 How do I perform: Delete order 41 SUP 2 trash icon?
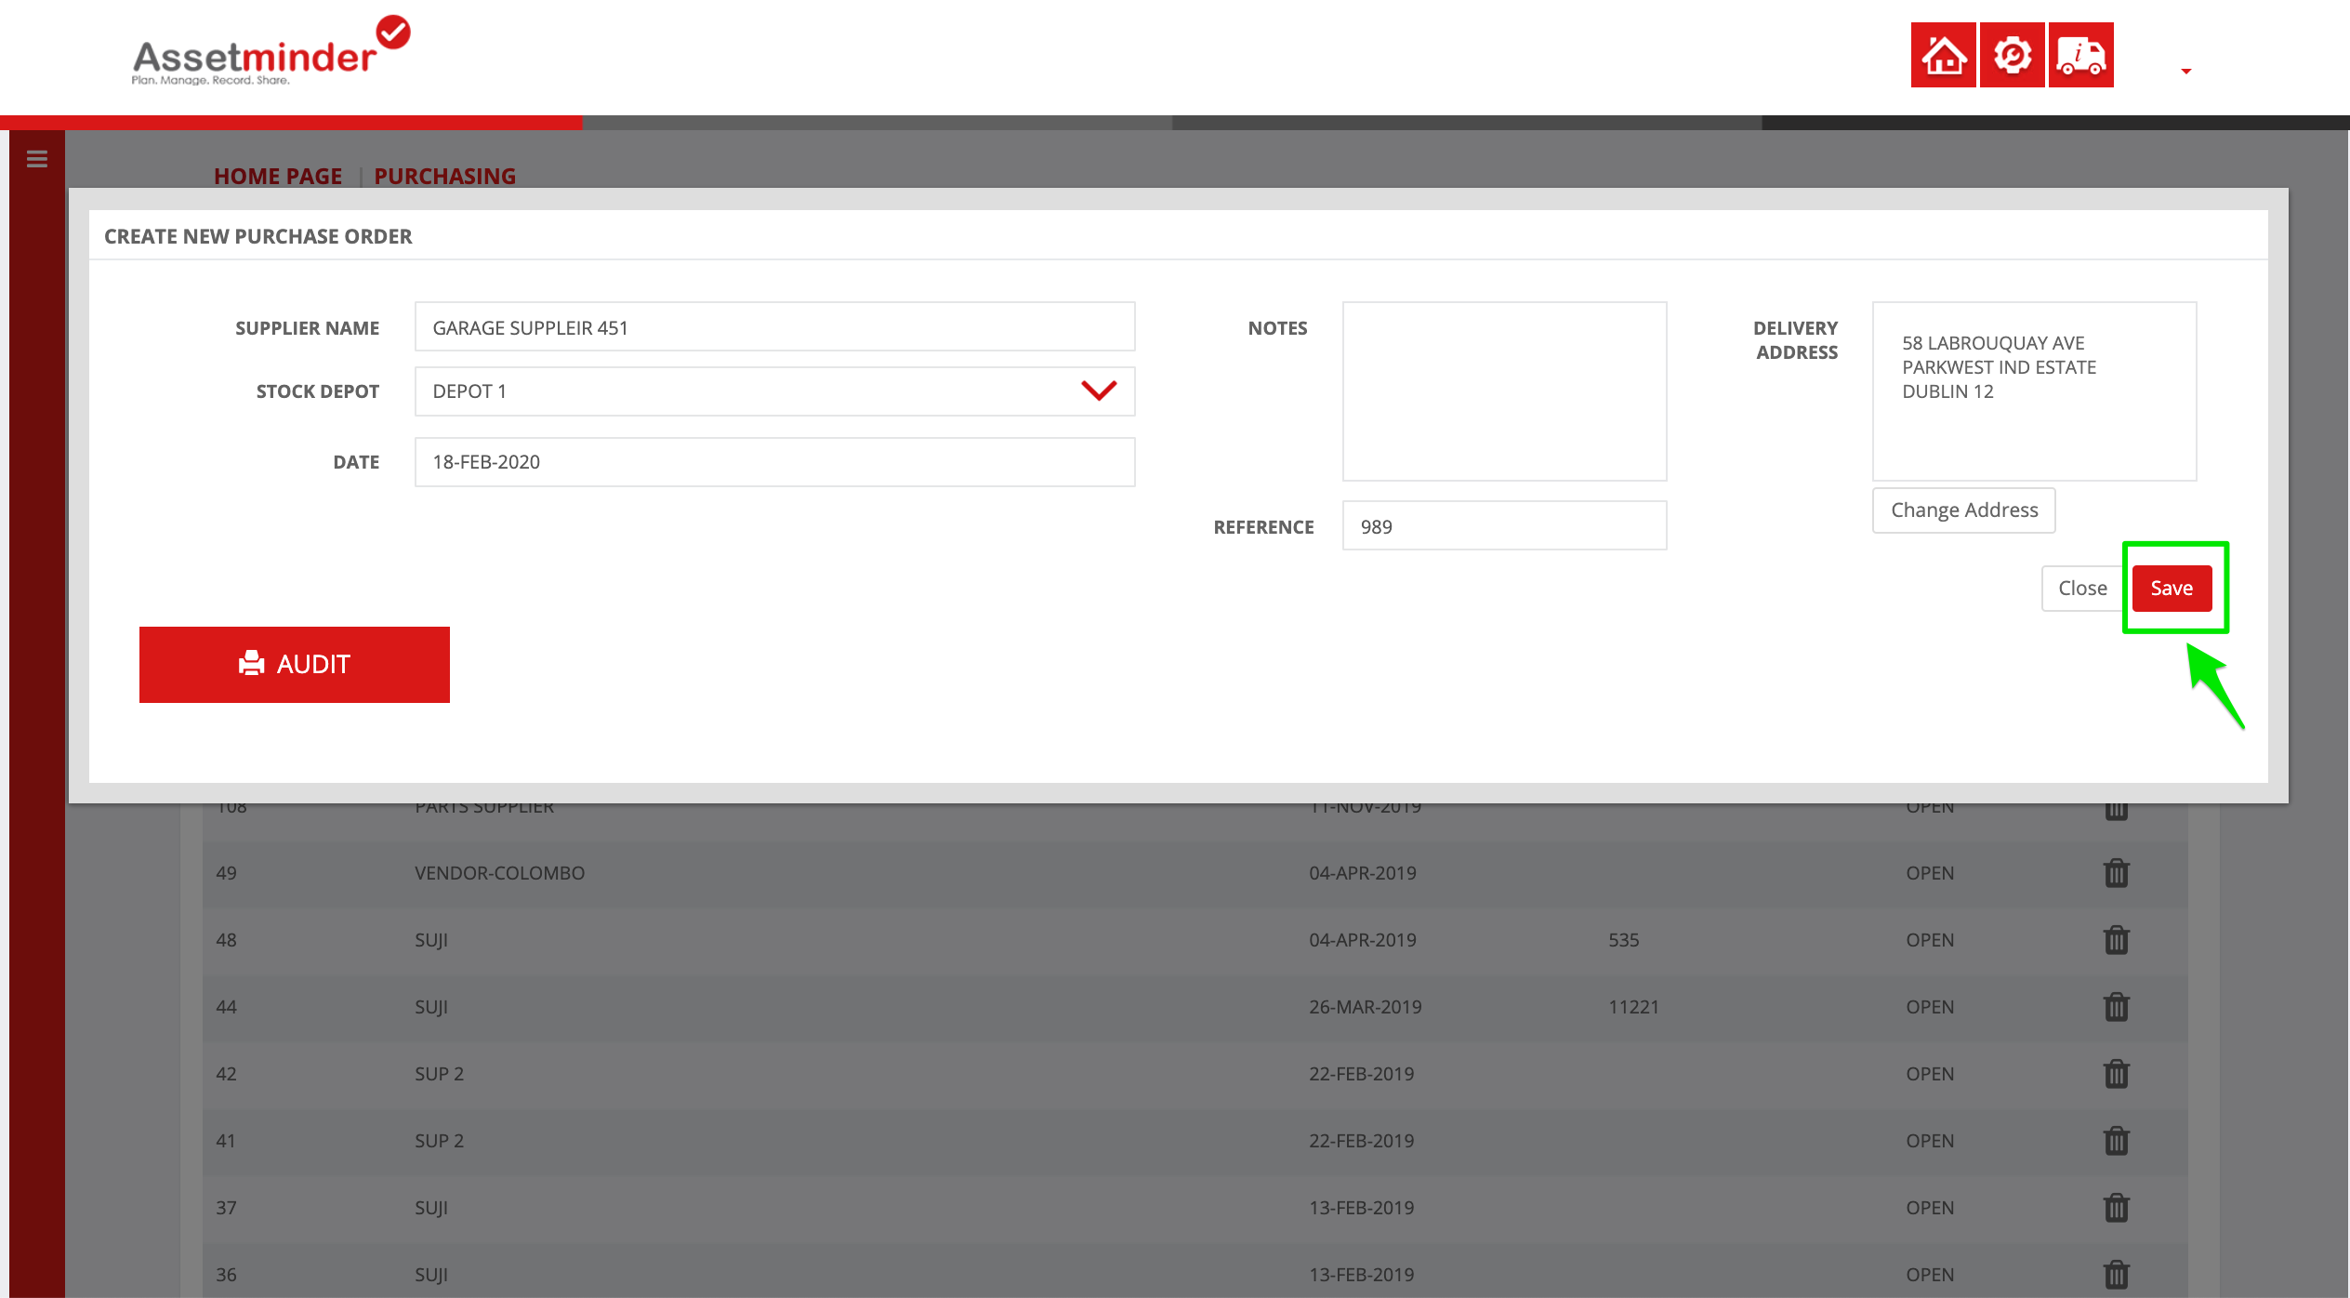pyautogui.click(x=2116, y=1140)
